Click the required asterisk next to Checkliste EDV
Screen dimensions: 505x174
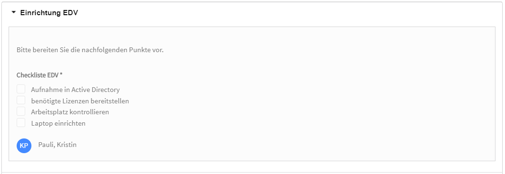(61, 74)
